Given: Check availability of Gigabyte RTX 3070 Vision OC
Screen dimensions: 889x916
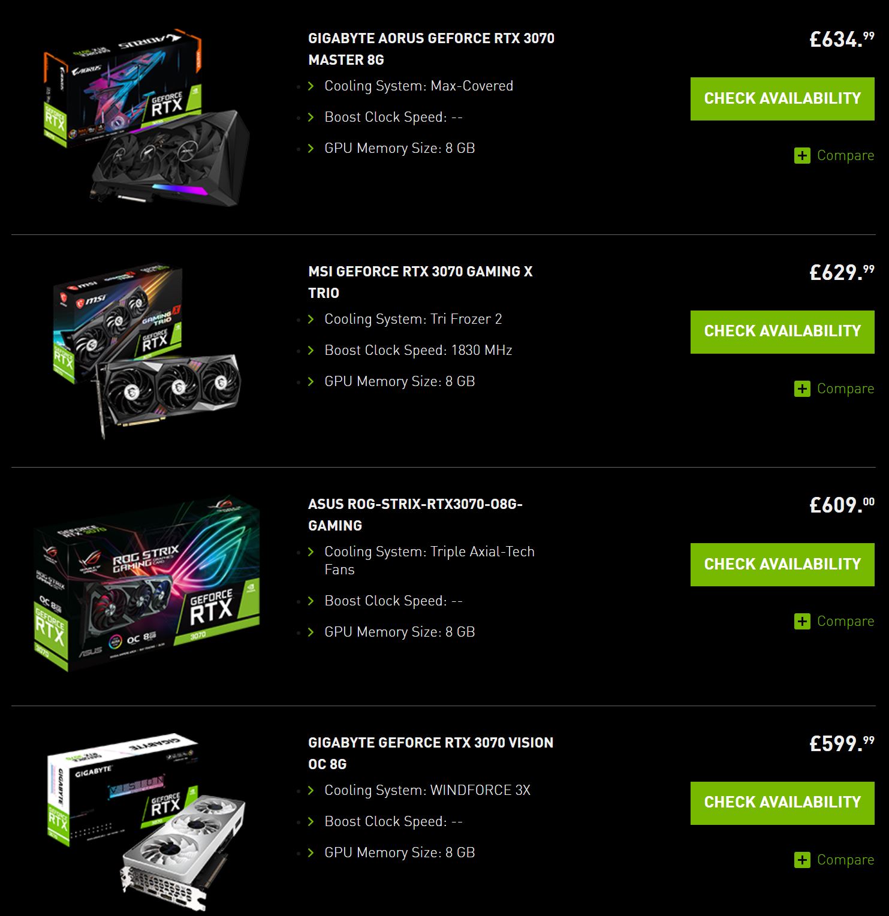Looking at the screenshot, I should 782,803.
